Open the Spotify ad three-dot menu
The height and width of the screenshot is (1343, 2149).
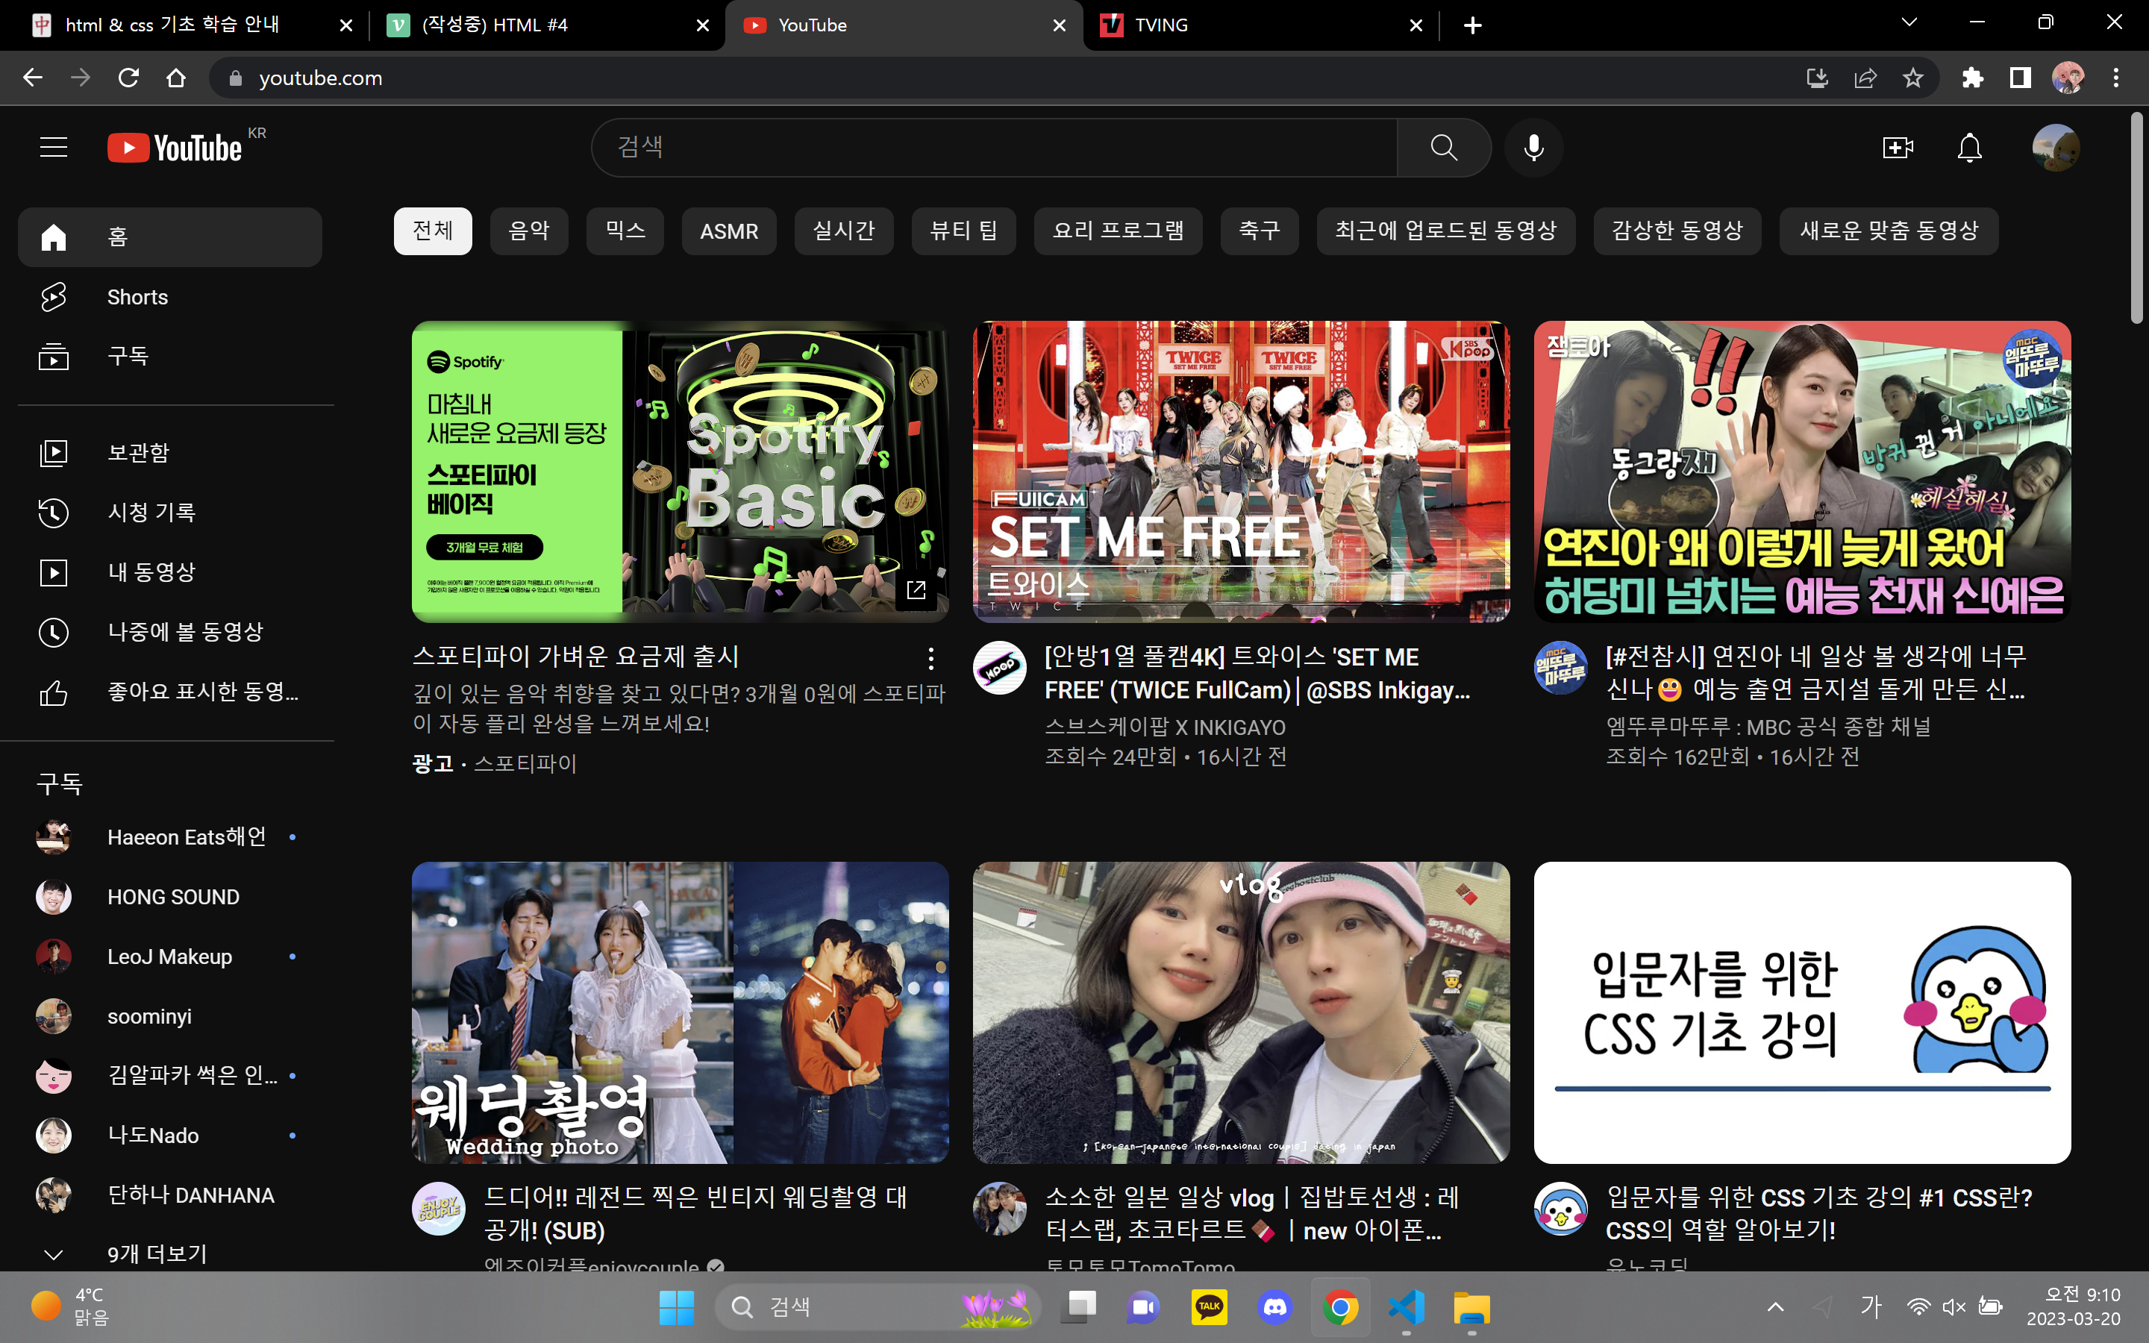[x=930, y=658]
